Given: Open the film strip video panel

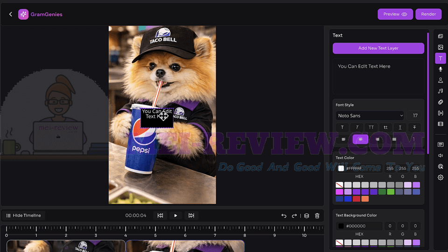Looking at the screenshot, I should (440, 124).
